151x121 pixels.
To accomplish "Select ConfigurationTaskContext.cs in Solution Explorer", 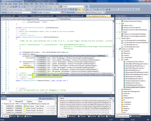I will (x=135, y=62).
